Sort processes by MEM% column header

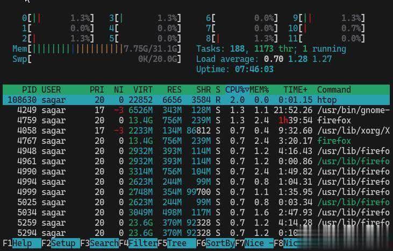coord(259,89)
